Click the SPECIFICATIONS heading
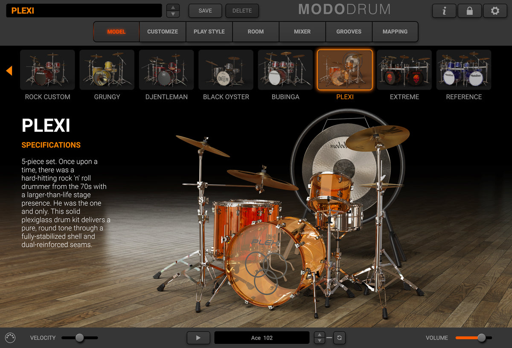The width and height of the screenshot is (512, 348). click(x=51, y=145)
